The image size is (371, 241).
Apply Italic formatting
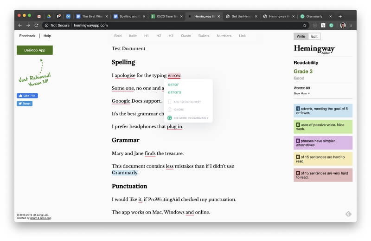pos(133,36)
